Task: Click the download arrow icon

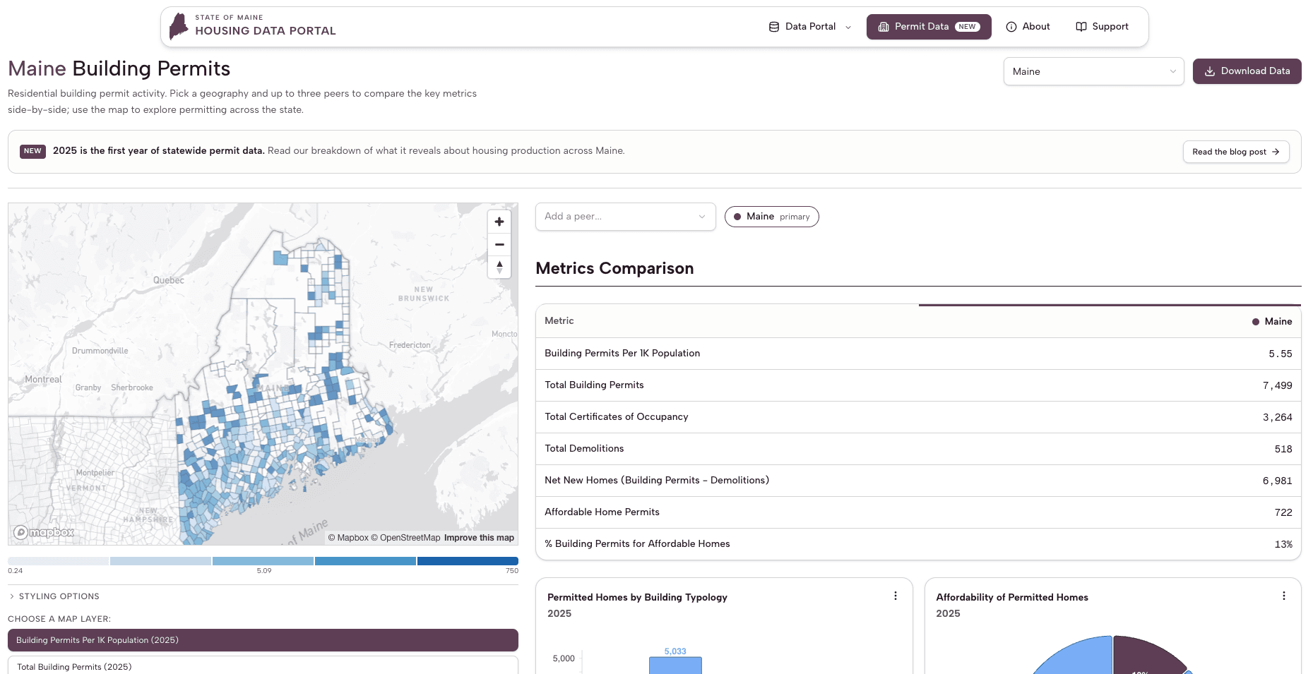Action: [x=1210, y=71]
